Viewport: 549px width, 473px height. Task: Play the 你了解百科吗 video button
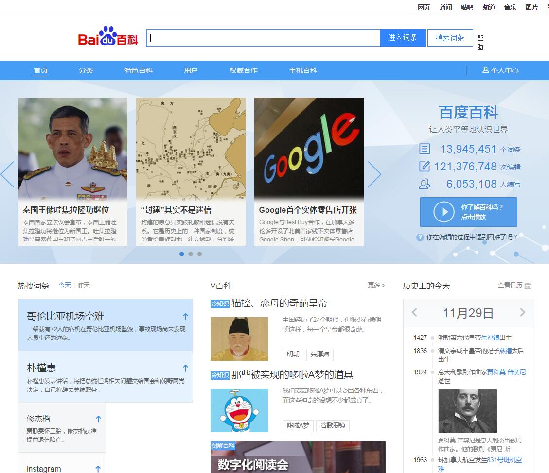point(468,212)
